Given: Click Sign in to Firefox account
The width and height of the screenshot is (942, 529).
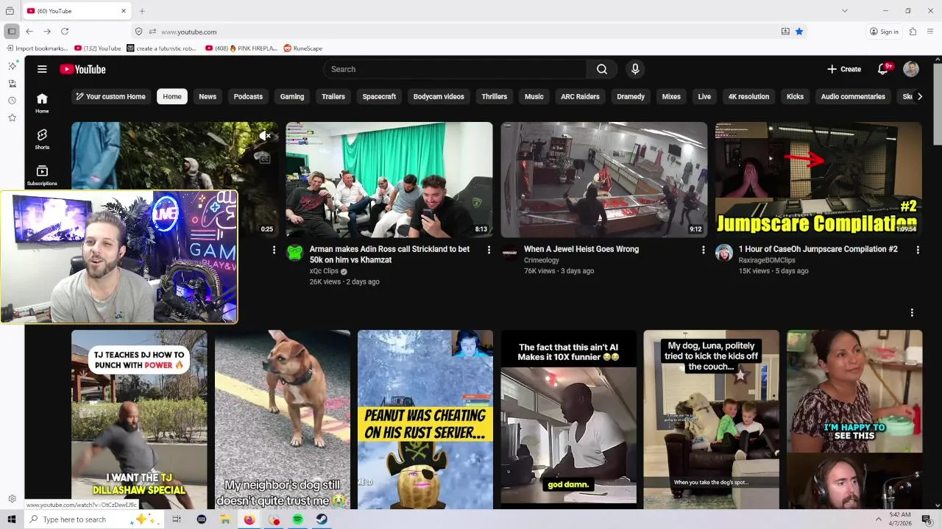Looking at the screenshot, I should 884,32.
